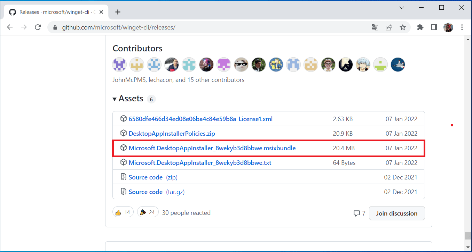
Task: Click the '30 people reacted' text
Action: tap(186, 212)
